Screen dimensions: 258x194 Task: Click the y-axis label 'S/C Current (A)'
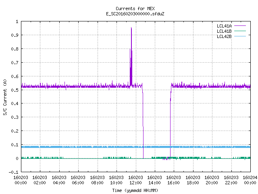tap(5, 97)
